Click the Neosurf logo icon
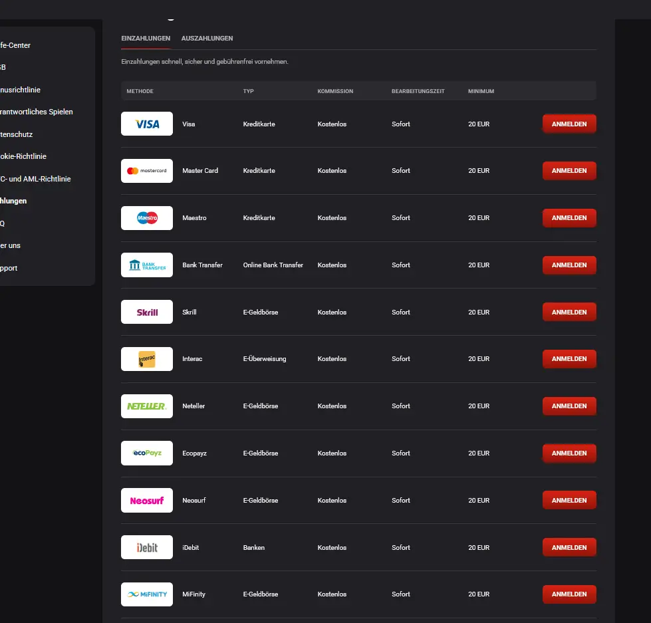The image size is (651, 623). point(147,501)
